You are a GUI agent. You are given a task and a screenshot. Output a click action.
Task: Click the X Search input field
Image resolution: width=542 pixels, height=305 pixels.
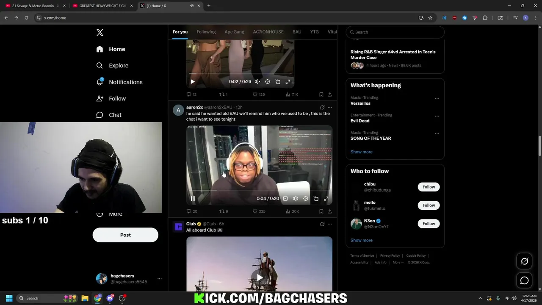tap(395, 32)
